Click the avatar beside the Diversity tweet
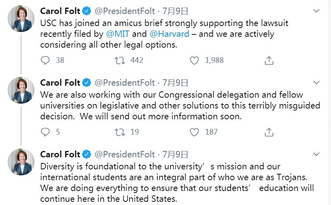Viewport: 331px width, 205px height. coord(21,162)
